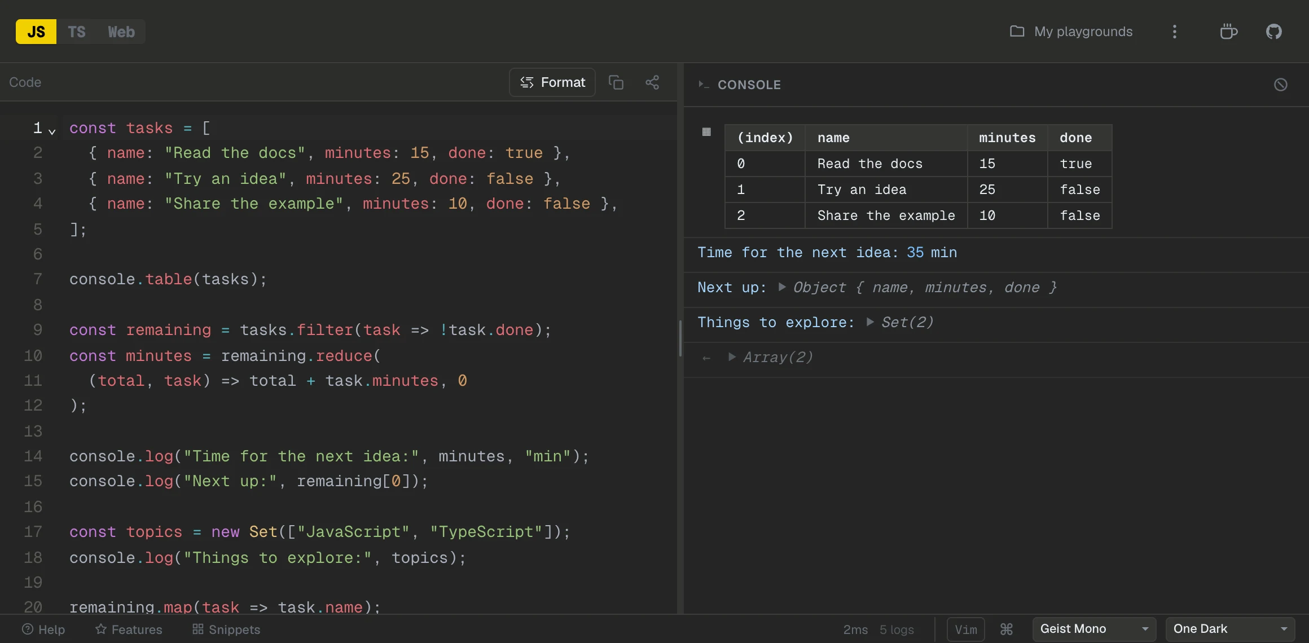Open the Geist Mono font dropdown

pos(1094,629)
